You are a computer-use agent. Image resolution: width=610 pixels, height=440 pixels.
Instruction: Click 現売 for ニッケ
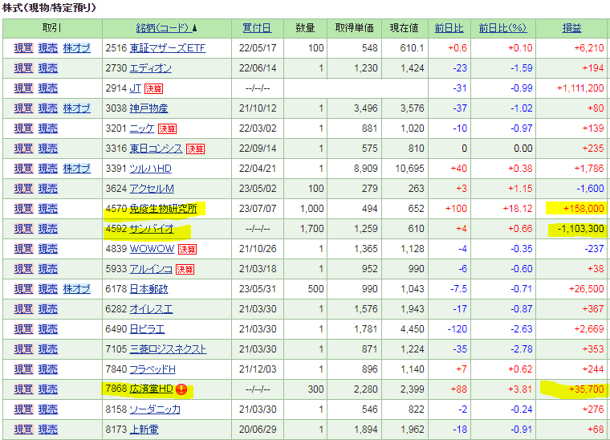click(x=48, y=128)
